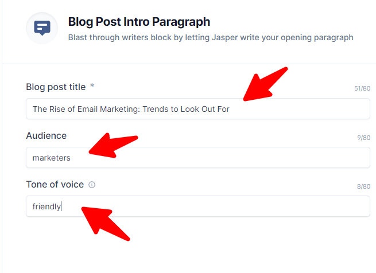Click the required asterisk beside Blog post title
Viewport: 376px width, 273px height.
click(92, 87)
